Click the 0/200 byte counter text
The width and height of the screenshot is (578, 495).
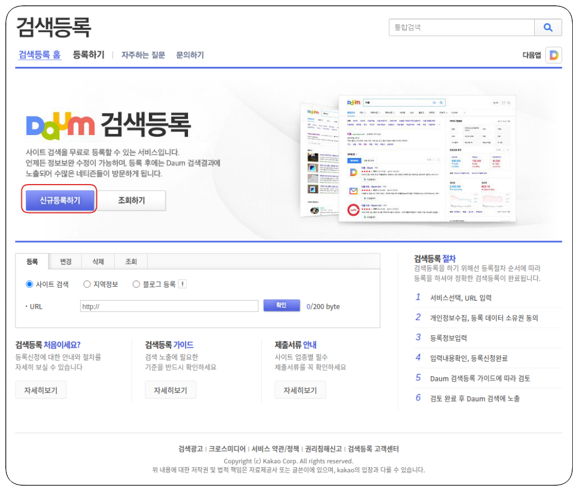pos(323,307)
